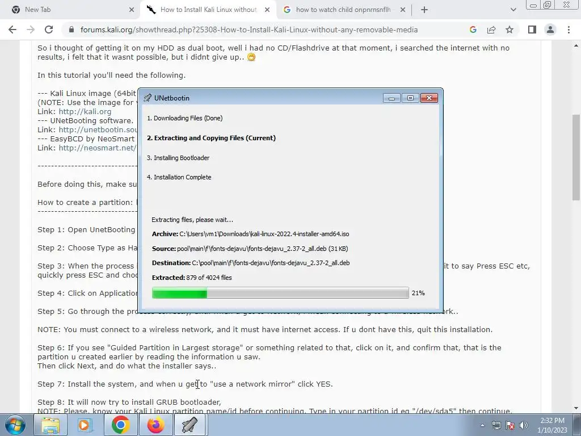Screen dimensions: 581x436
Task: Close the UNetbootin dialog
Action: tap(429, 98)
